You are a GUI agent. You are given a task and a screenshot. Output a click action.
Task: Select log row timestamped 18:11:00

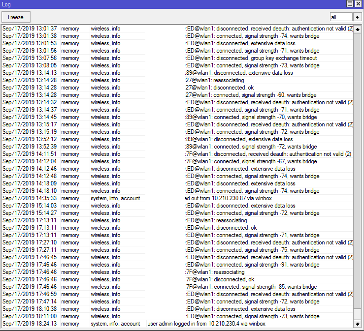178,316
